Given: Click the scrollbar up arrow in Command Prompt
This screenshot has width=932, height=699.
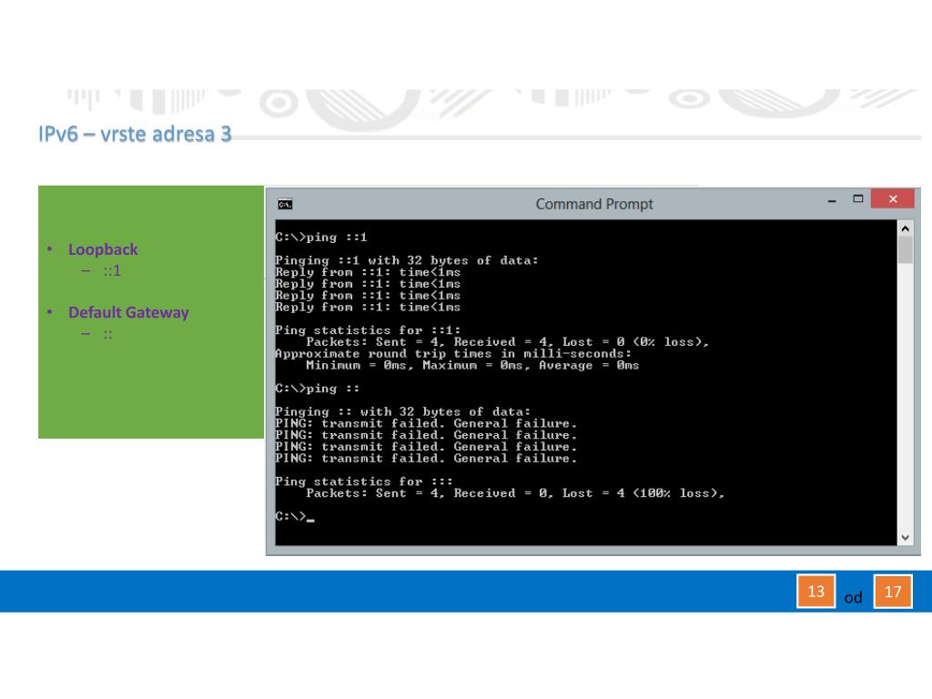Looking at the screenshot, I should pyautogui.click(x=905, y=228).
